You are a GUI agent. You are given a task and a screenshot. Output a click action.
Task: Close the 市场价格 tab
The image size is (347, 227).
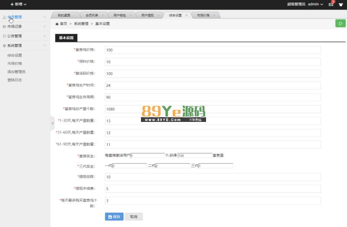point(214,15)
